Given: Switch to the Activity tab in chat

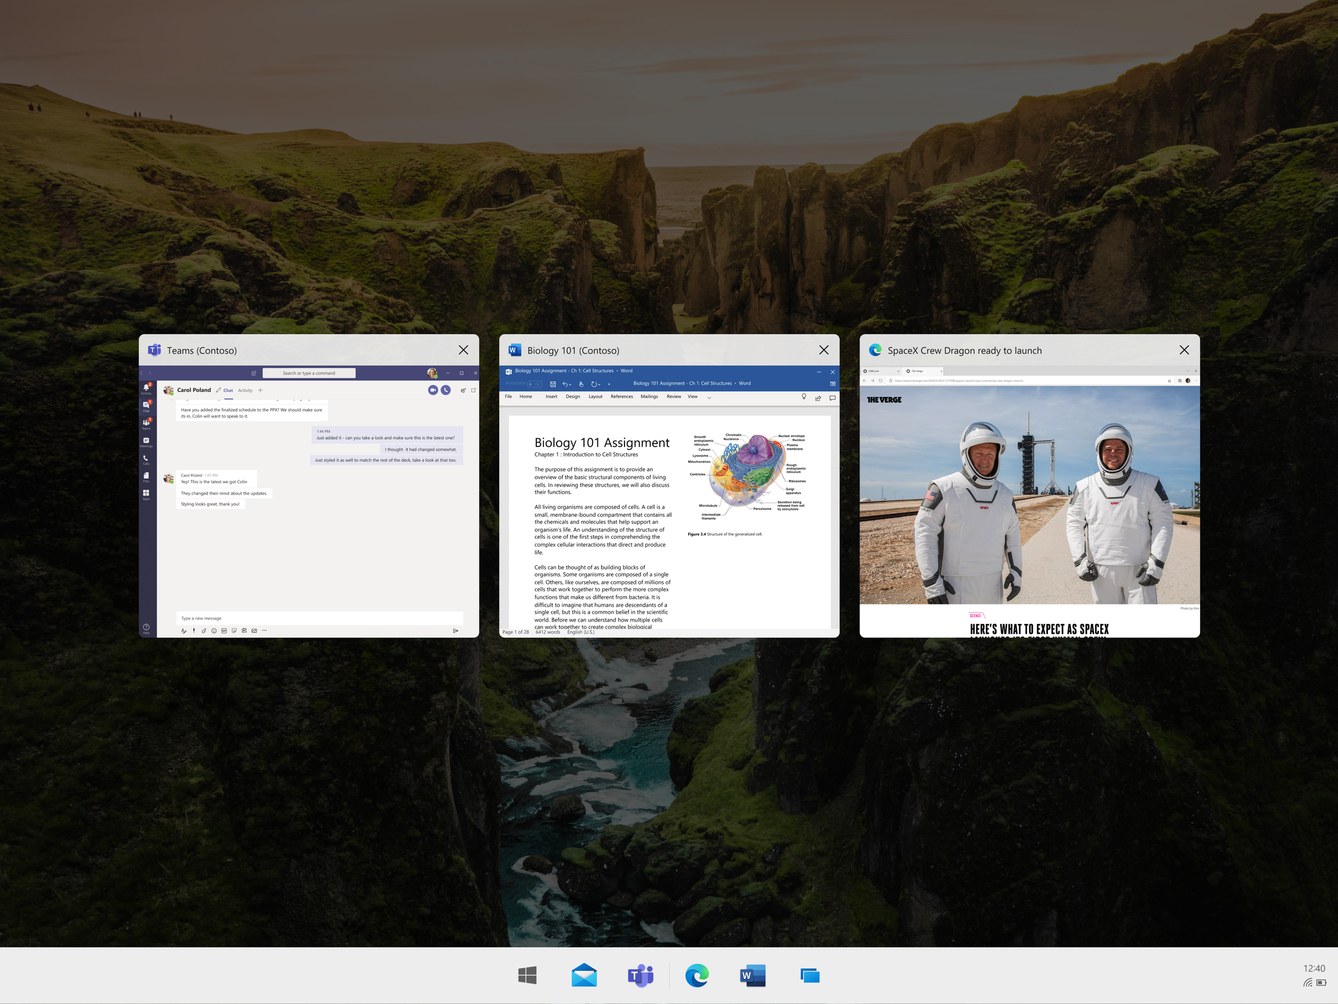Looking at the screenshot, I should 245,391.
